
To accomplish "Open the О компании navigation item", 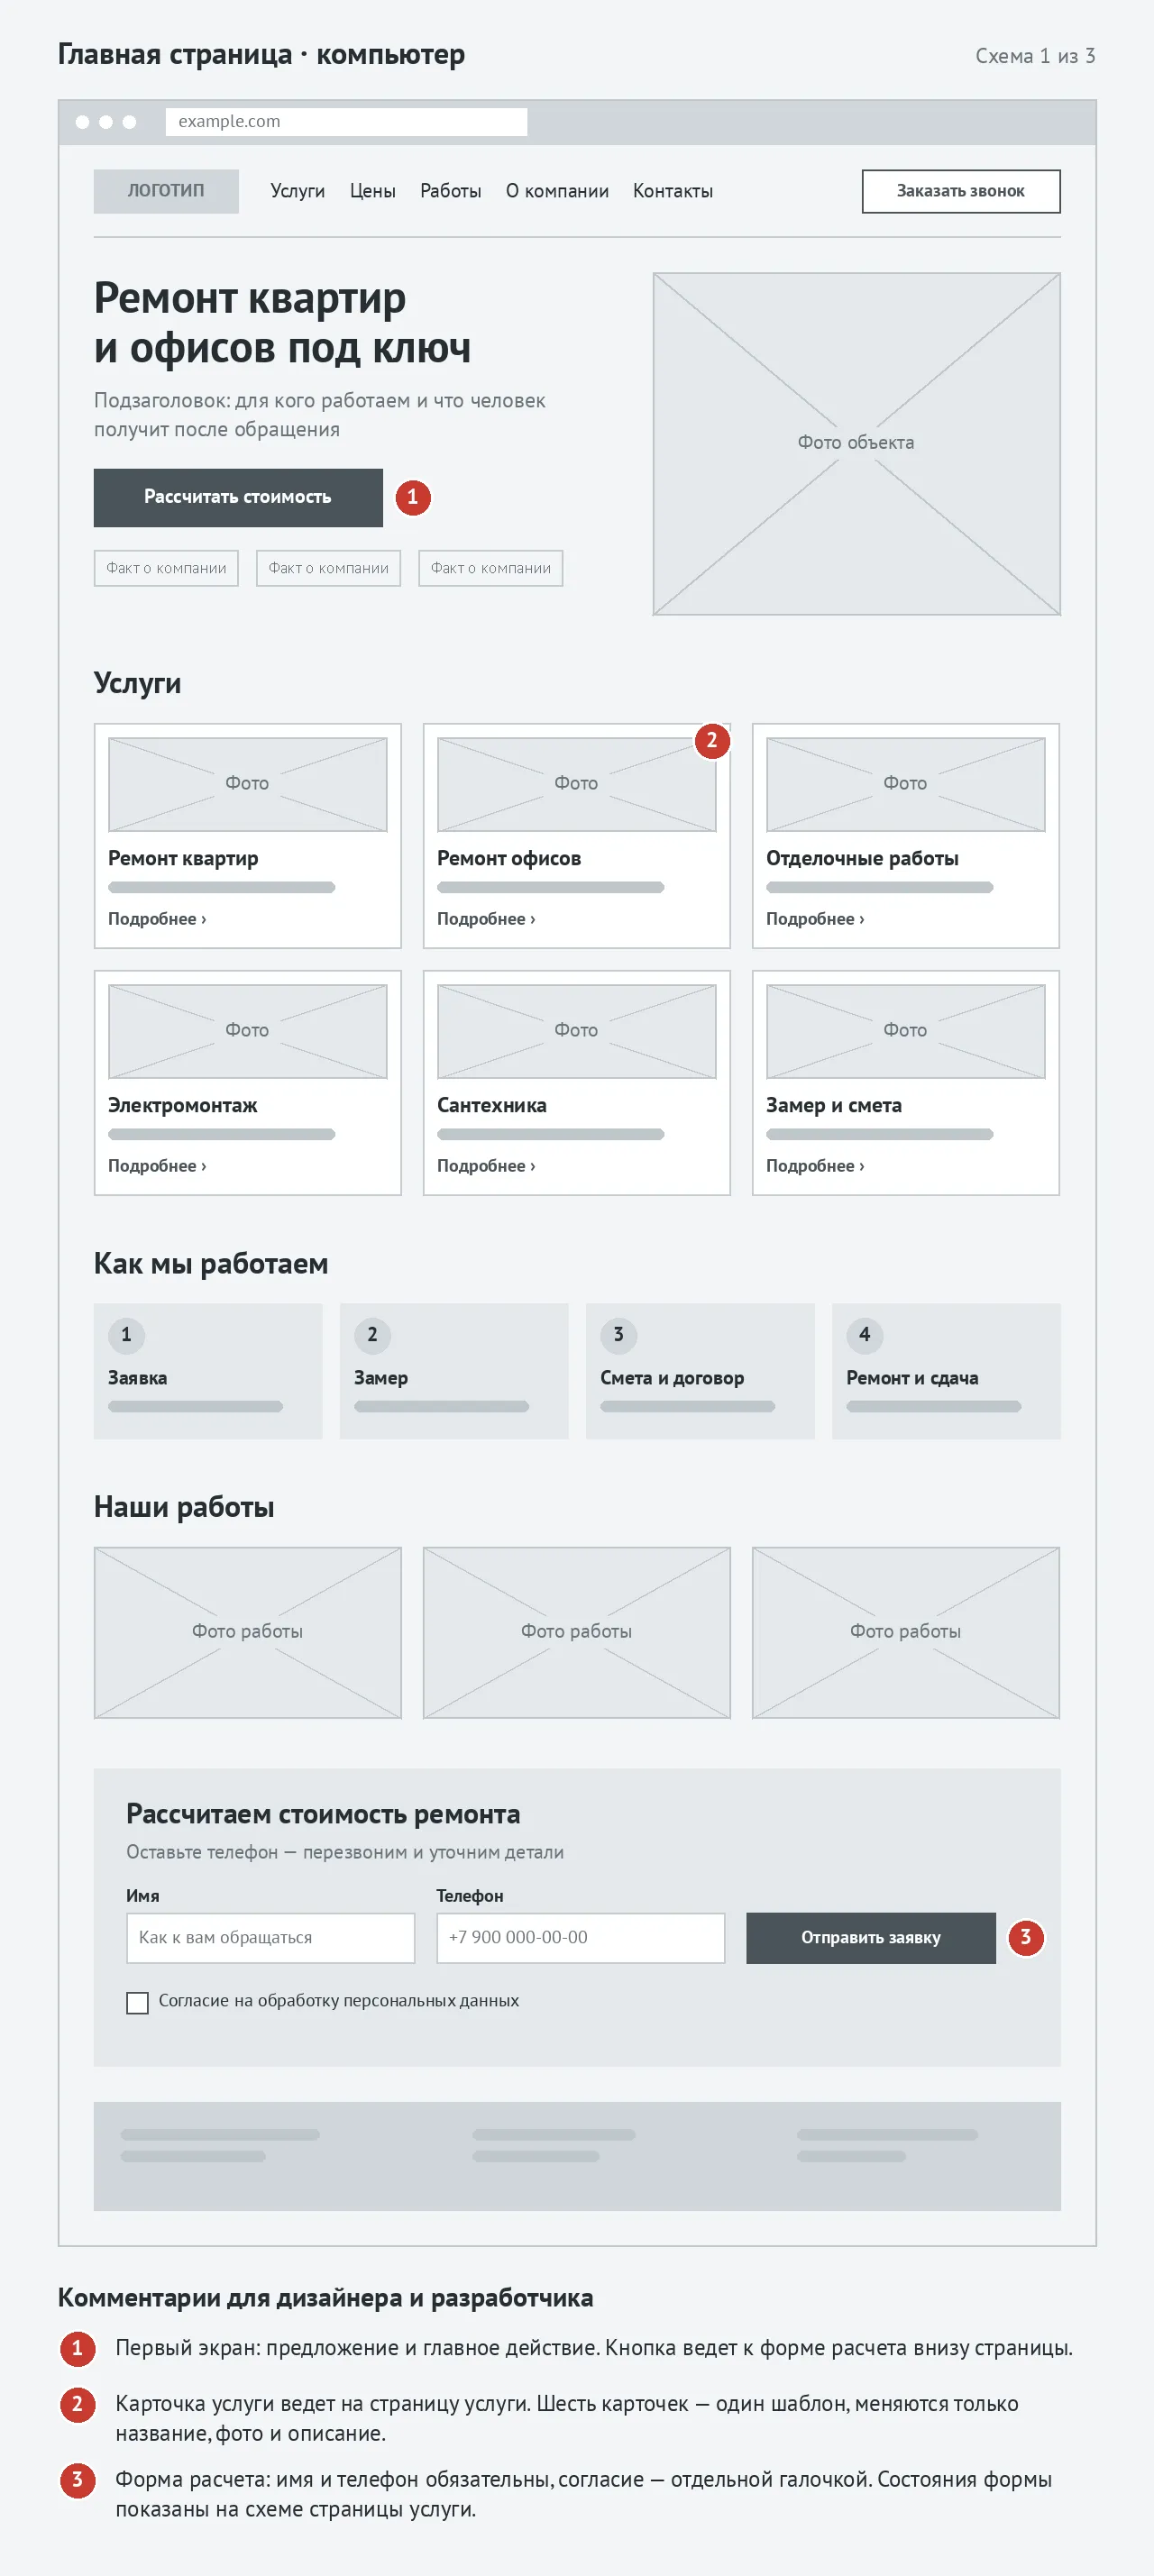I will click(557, 191).
